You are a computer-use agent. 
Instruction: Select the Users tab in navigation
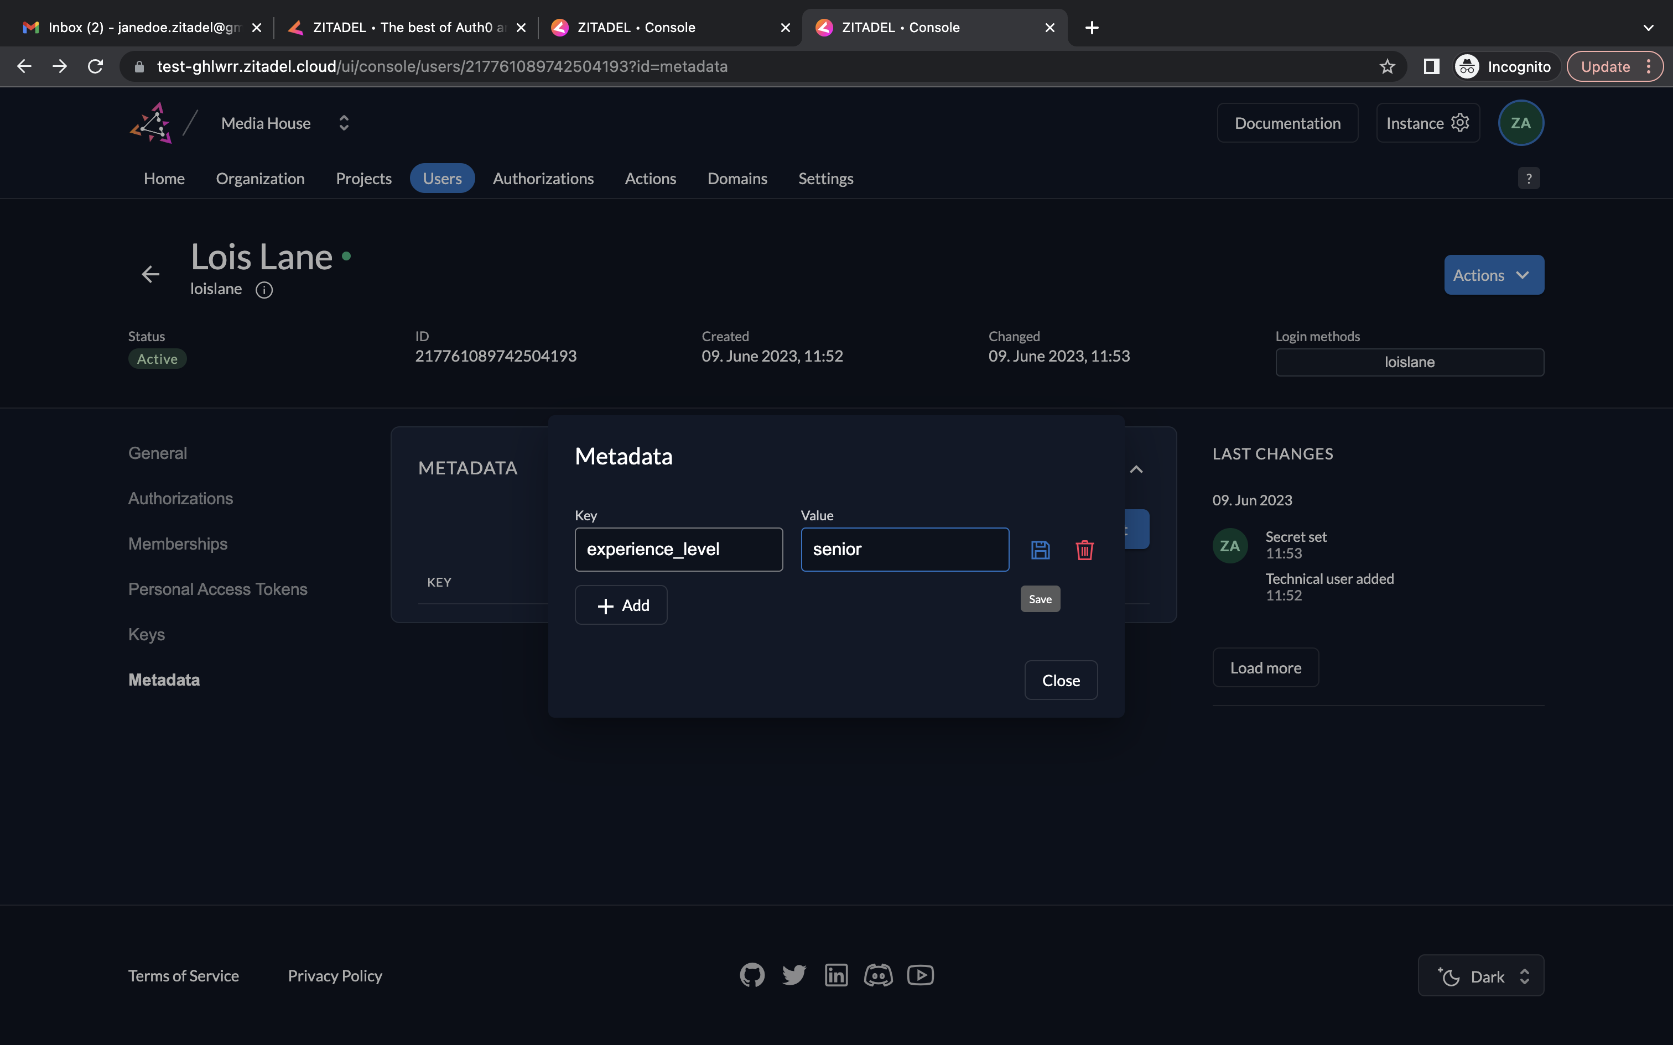pos(442,178)
